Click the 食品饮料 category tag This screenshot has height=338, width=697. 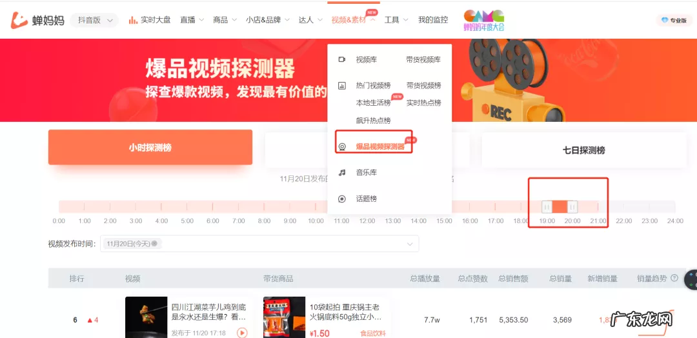[372, 333]
